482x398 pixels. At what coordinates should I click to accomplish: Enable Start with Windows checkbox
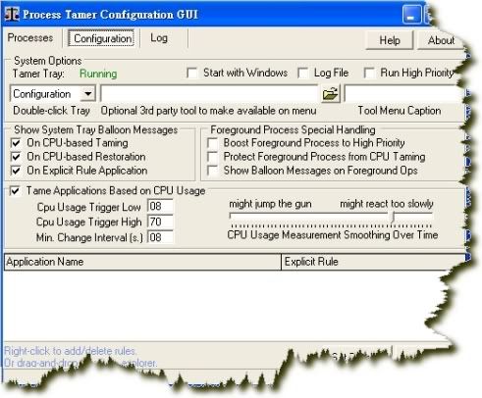[x=192, y=73]
